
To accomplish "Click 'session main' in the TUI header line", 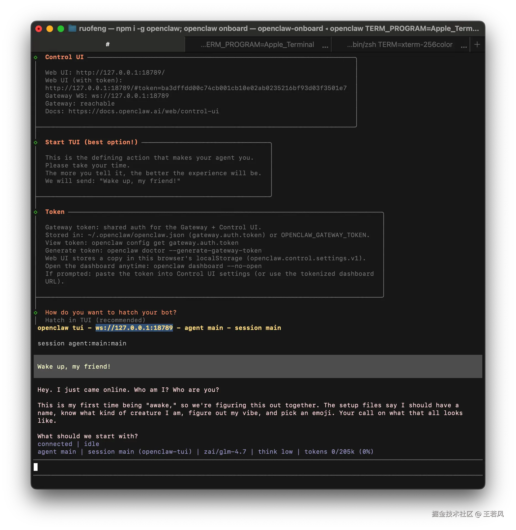I will point(258,328).
